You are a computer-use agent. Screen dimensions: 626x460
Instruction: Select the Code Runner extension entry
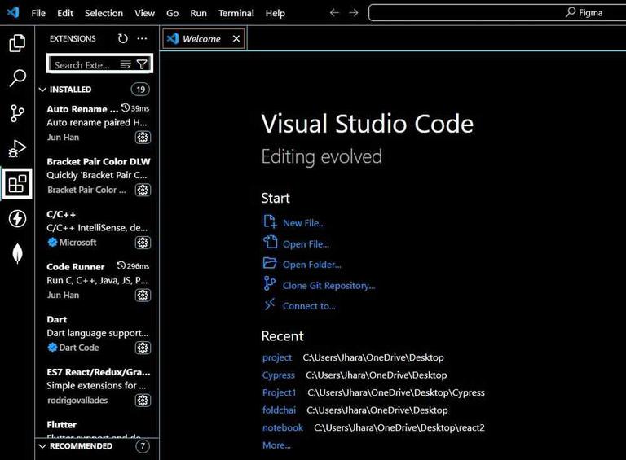pyautogui.click(x=98, y=281)
